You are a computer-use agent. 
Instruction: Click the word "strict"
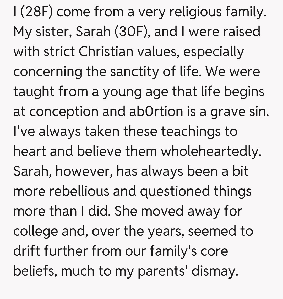pyautogui.click(x=59, y=52)
